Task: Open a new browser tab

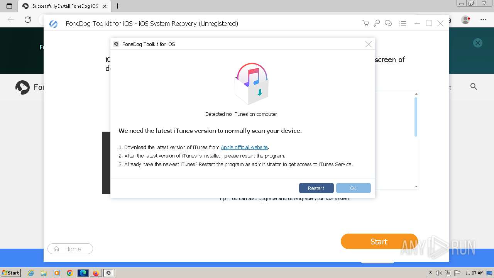Action: (x=118, y=6)
